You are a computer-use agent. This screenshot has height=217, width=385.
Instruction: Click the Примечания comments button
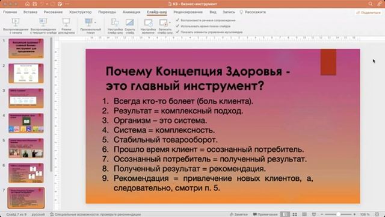(265, 215)
